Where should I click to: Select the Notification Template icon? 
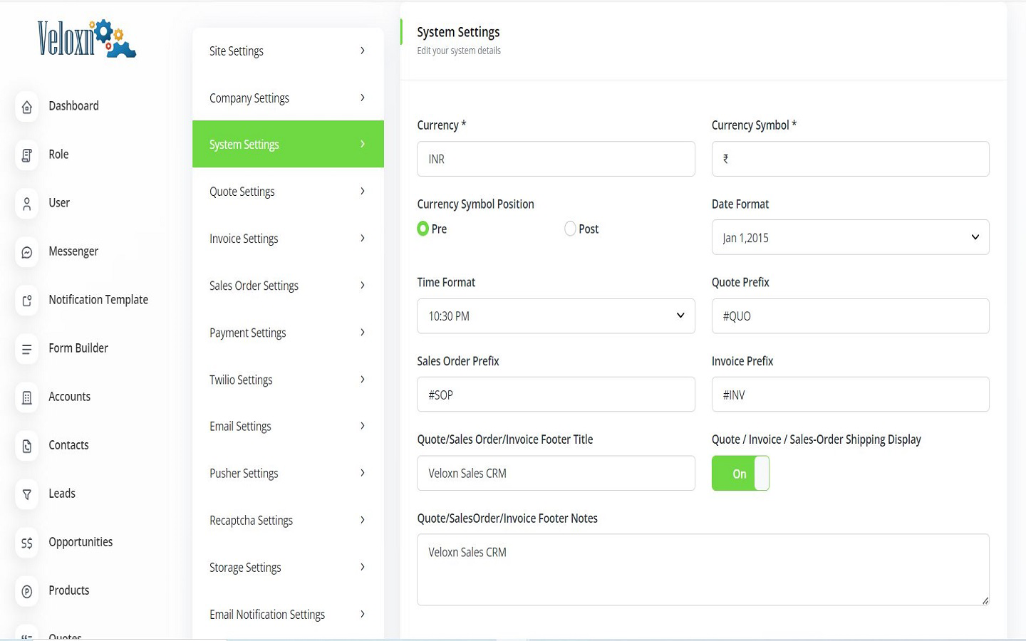[x=27, y=301]
